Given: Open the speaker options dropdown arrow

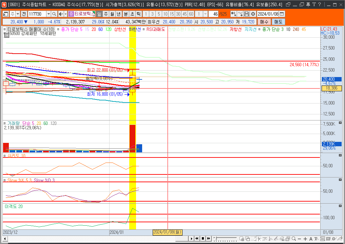Looking at the screenshot, I should [x=65, y=14].
